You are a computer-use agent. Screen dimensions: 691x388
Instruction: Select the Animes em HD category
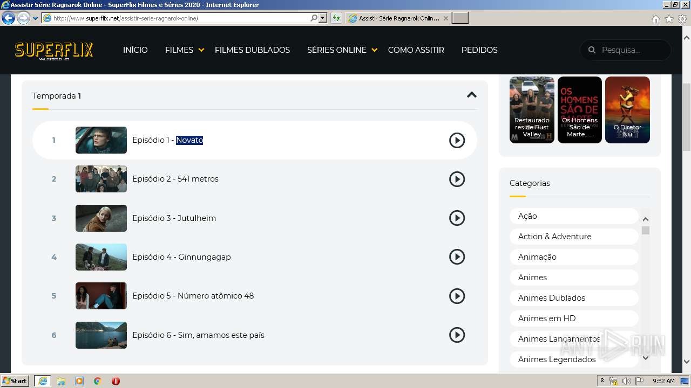coord(574,318)
